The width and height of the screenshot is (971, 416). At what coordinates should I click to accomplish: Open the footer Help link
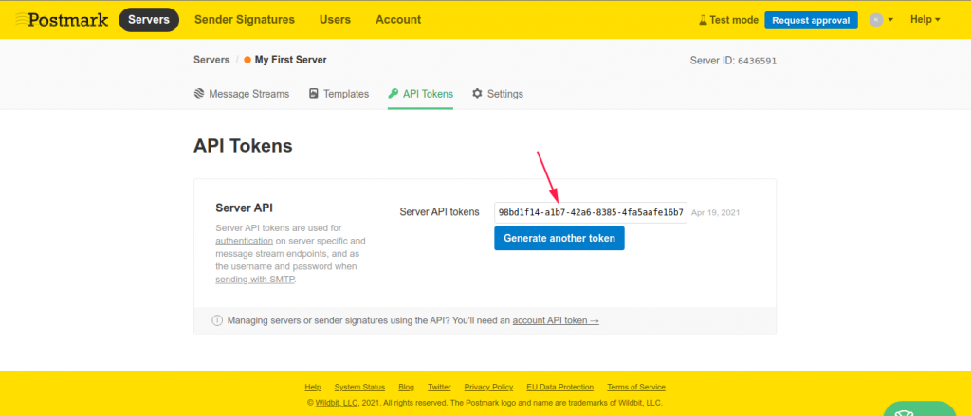point(313,387)
